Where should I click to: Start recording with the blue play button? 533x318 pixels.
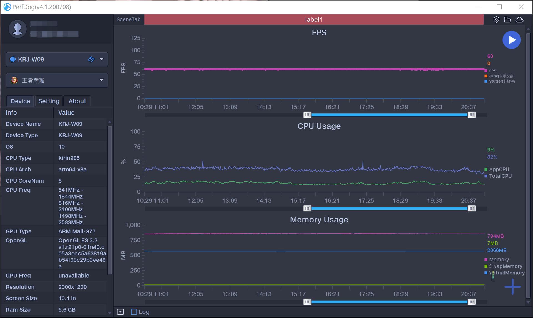[511, 40]
